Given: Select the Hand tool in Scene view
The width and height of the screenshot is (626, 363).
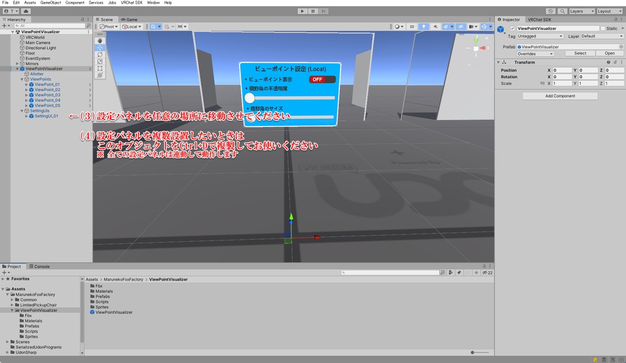Looking at the screenshot, I should click(100, 40).
